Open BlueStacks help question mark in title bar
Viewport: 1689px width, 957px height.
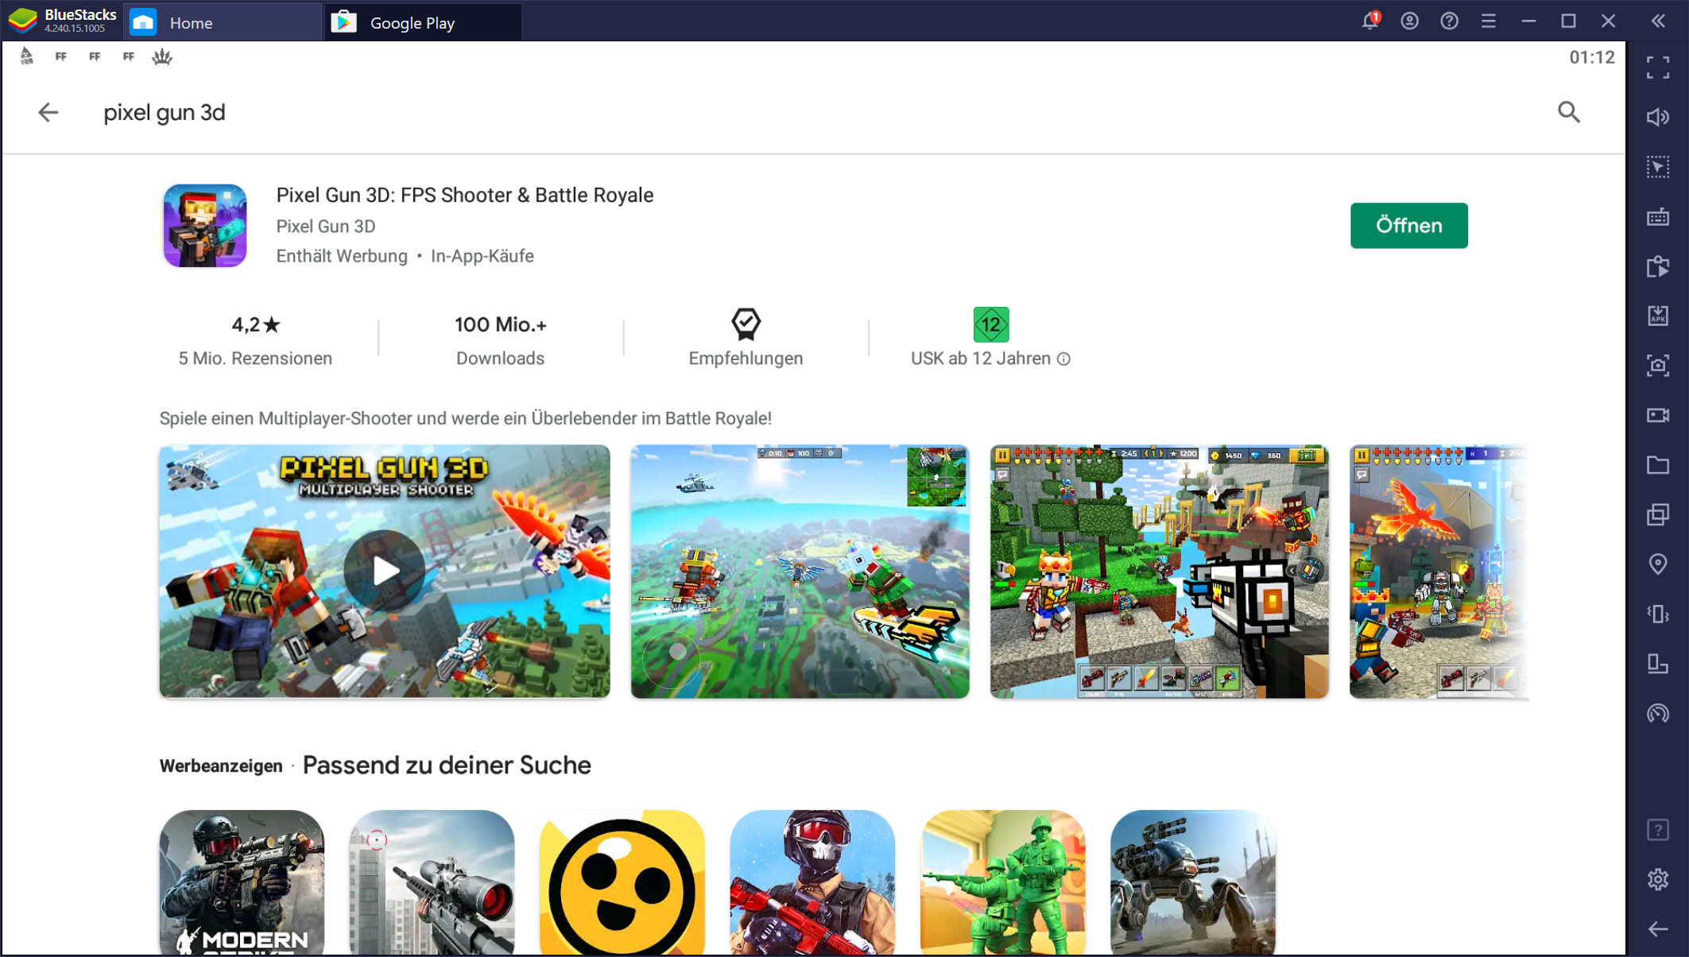(1449, 21)
